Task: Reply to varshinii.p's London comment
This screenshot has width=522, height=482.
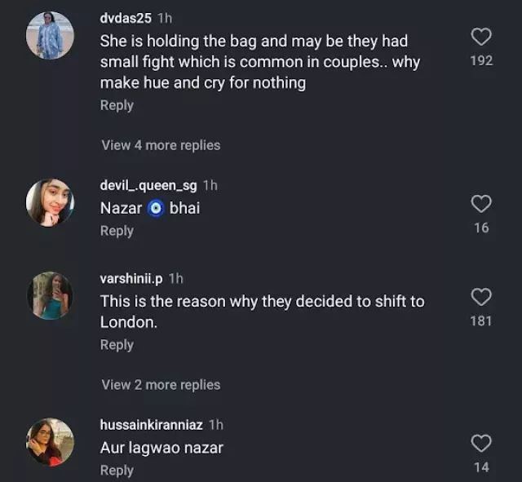Action: [x=117, y=345]
